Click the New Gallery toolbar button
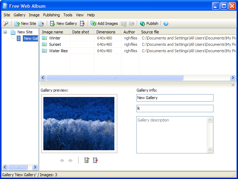Viewport: 238px width, 179px height. click(63, 23)
